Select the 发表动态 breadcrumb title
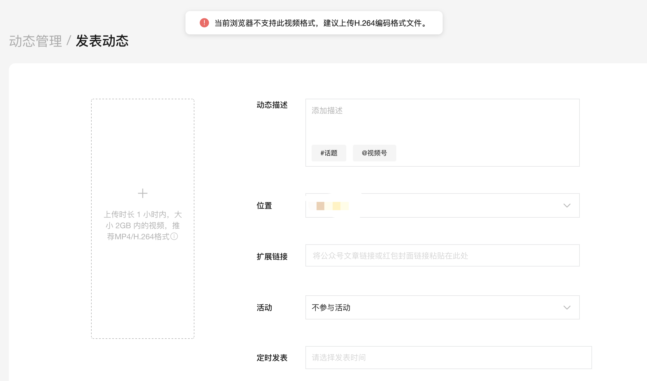647x381 pixels. pos(102,41)
